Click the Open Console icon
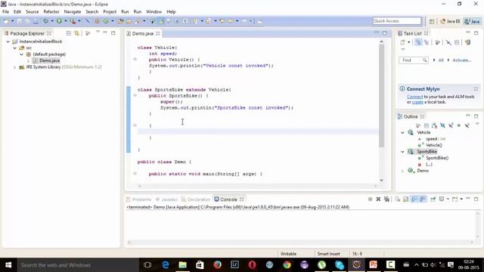Viewport: 484px width, 272px height. (455, 199)
